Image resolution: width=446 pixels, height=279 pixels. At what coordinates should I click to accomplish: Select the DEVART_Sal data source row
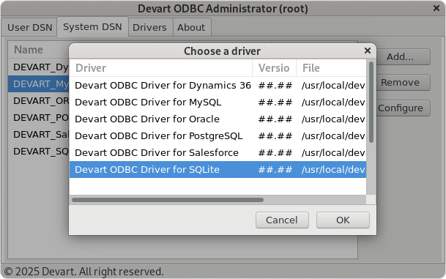[39, 134]
